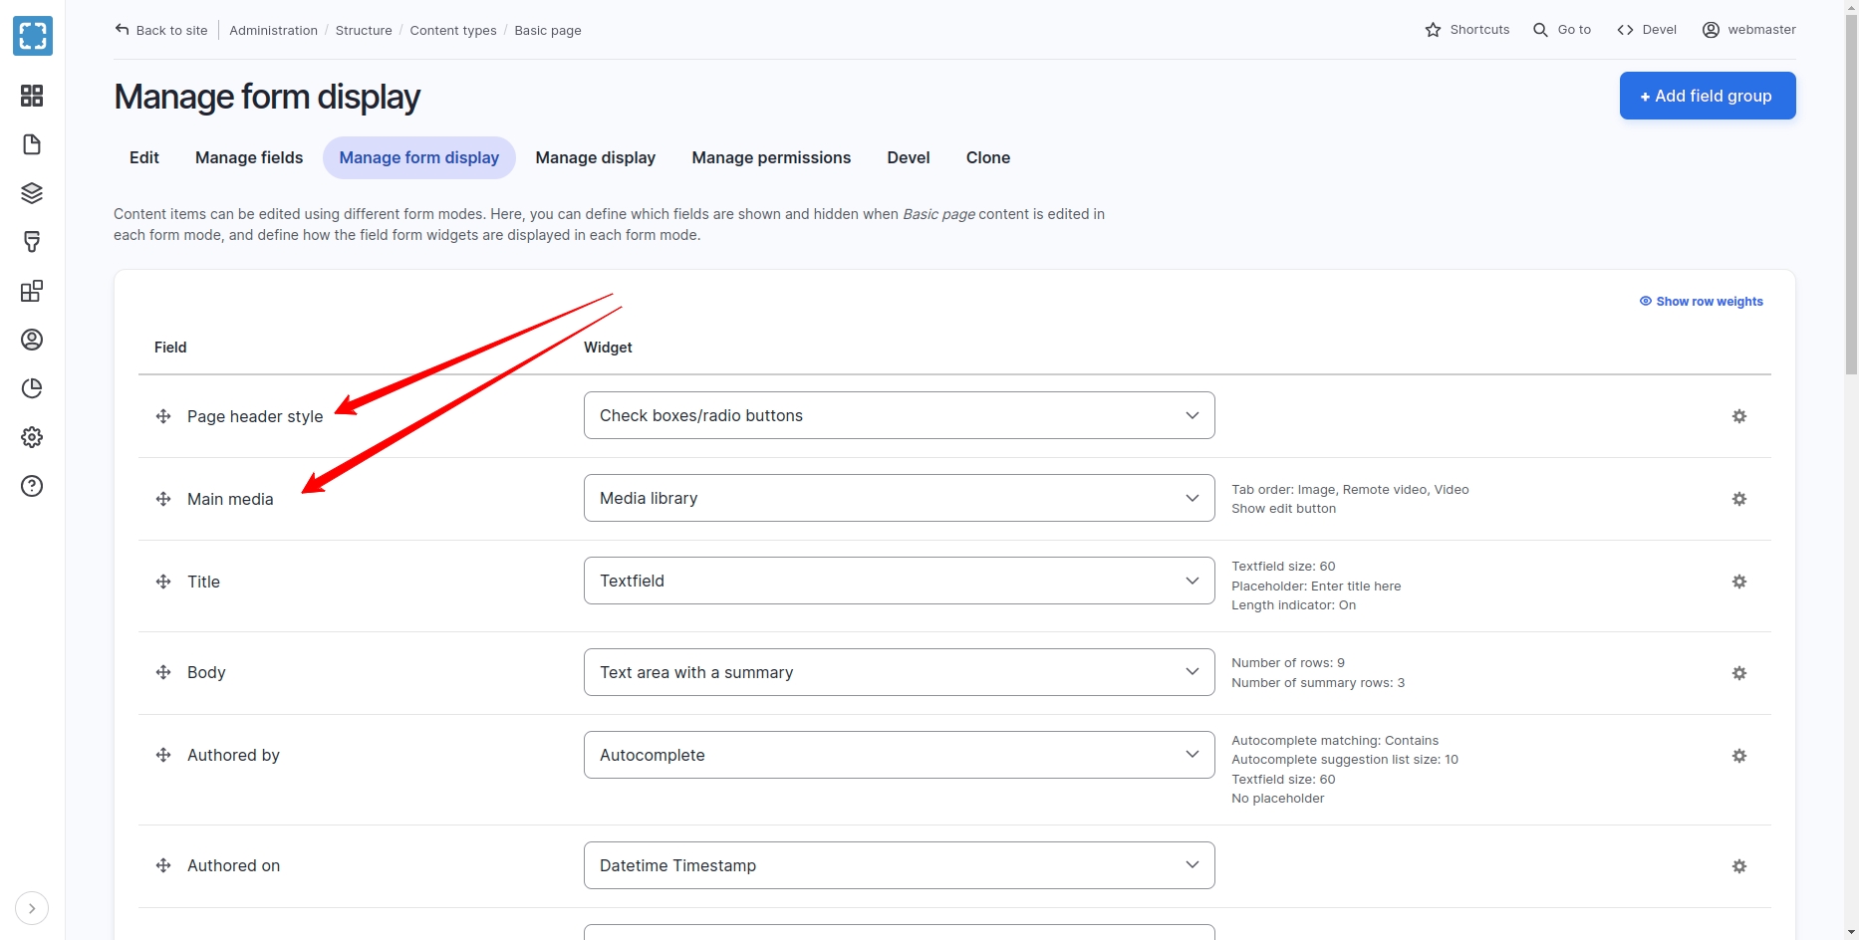The image size is (1859, 940).
Task: Click the Drupal home logo icon
Action: pos(32,36)
